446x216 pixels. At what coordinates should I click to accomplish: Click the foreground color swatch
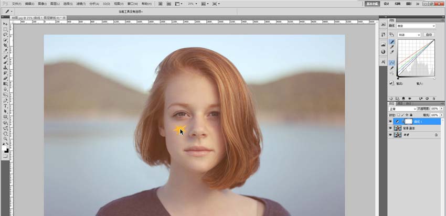point(5,149)
